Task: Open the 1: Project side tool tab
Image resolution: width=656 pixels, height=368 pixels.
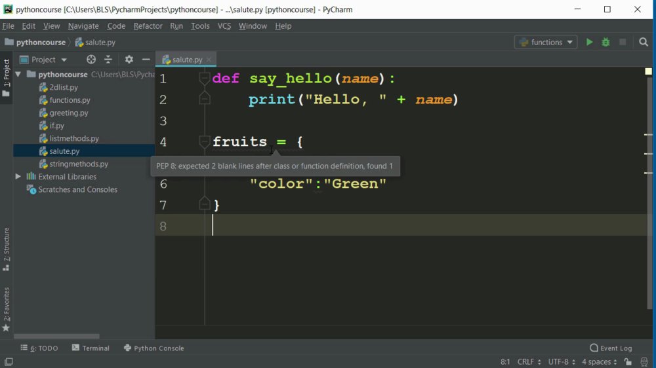Action: [7, 77]
